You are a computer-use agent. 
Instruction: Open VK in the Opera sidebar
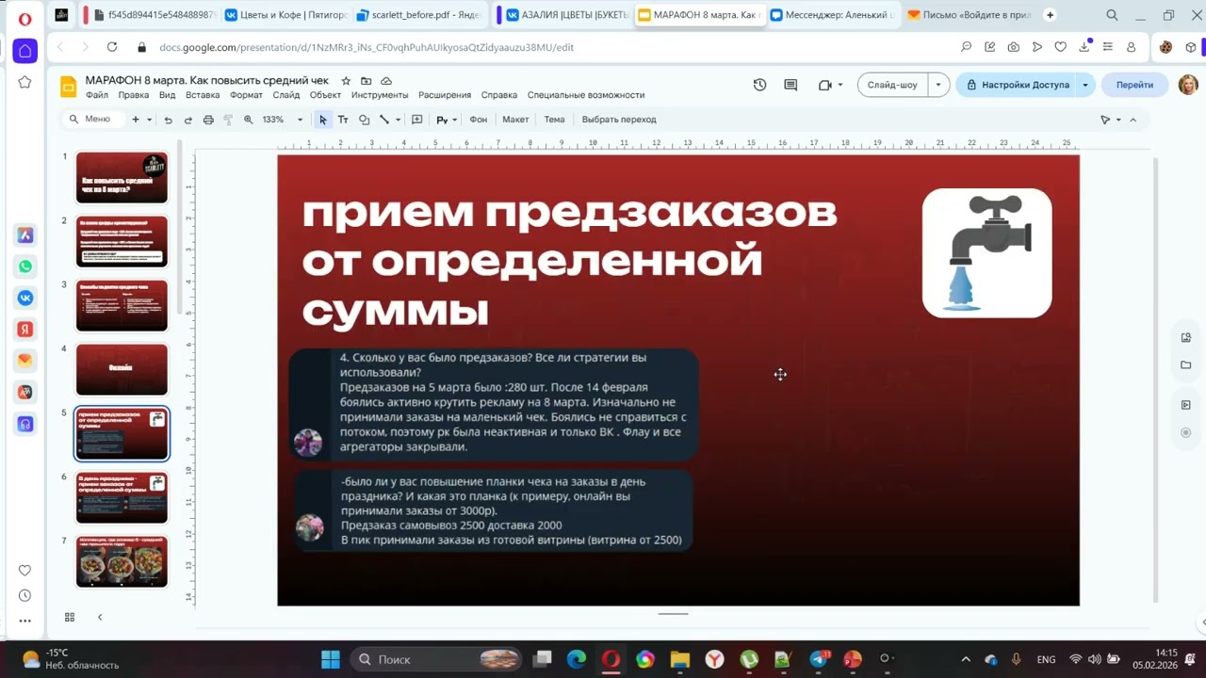click(x=25, y=298)
